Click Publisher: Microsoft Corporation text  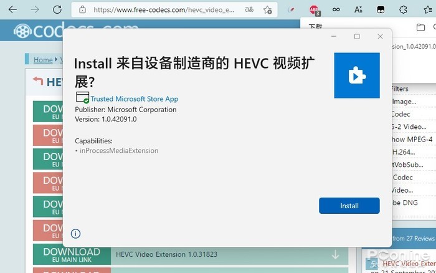pyautogui.click(x=126, y=110)
